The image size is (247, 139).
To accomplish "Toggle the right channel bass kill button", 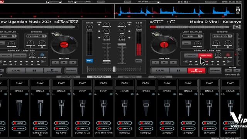I will 129,38.
